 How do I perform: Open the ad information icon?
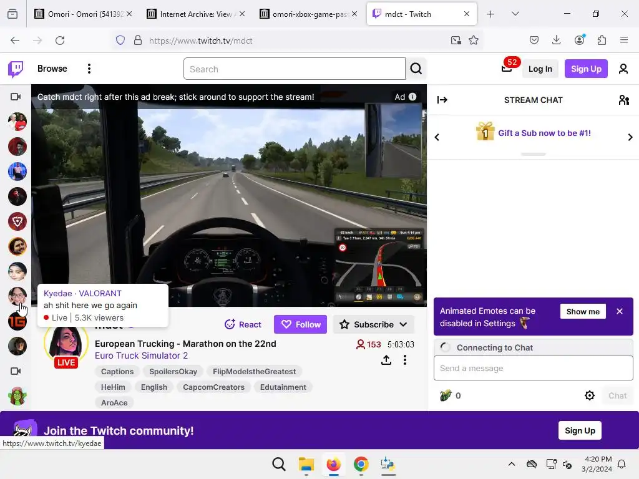tap(412, 97)
